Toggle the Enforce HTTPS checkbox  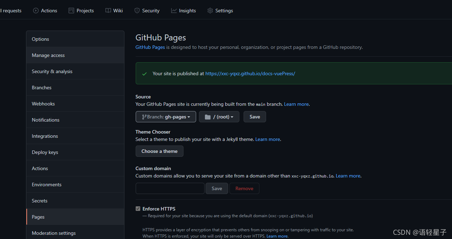(138, 209)
